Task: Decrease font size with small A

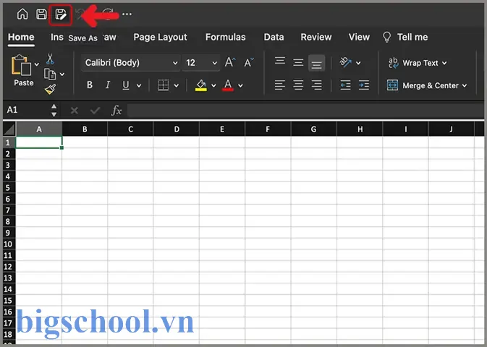Action: point(249,63)
